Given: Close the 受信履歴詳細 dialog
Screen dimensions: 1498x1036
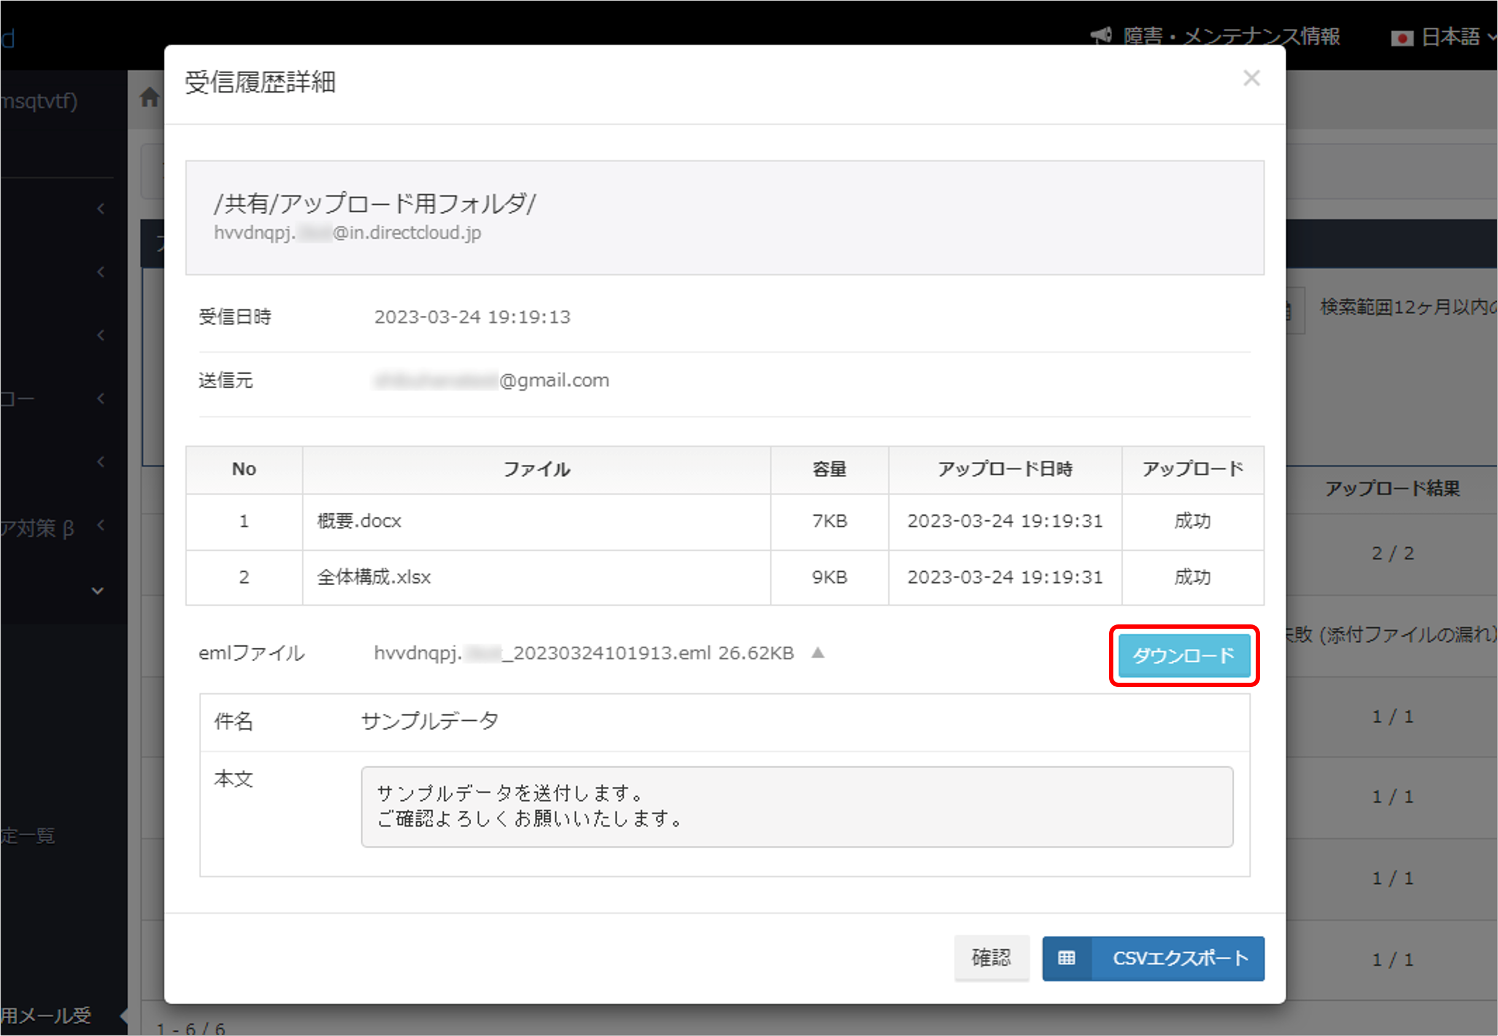Looking at the screenshot, I should [x=1252, y=78].
